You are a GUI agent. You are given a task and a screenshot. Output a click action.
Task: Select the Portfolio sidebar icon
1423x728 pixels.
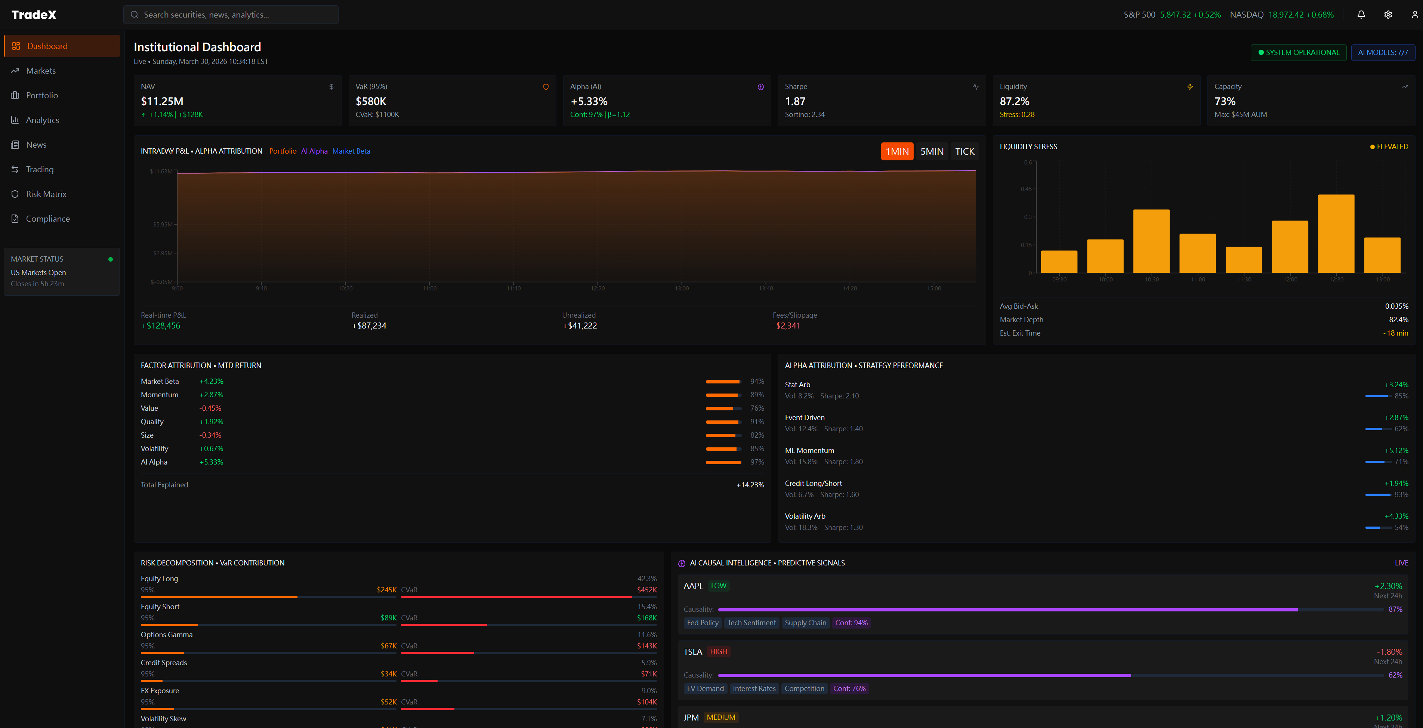[x=15, y=95]
